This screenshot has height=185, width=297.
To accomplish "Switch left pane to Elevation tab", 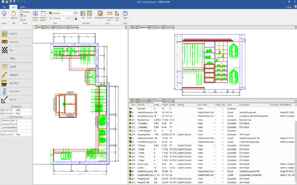I will point(46,28).
